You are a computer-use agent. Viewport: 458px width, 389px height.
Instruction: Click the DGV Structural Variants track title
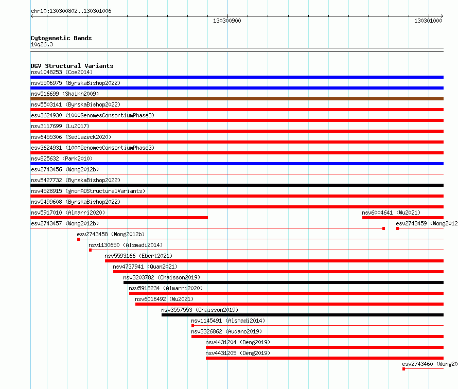click(x=72, y=66)
